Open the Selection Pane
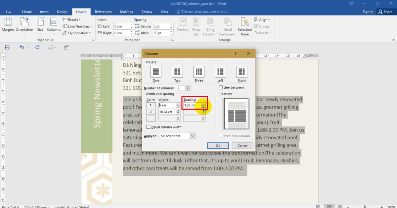The image size is (397, 208). pos(245,26)
